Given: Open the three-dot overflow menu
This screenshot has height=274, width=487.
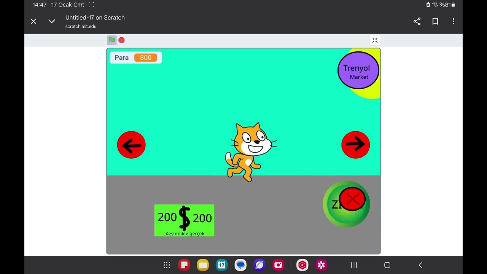Looking at the screenshot, I should pos(454,21).
